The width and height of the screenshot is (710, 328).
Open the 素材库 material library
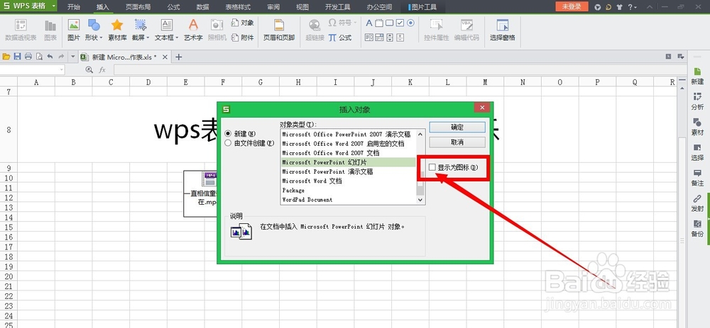(117, 30)
